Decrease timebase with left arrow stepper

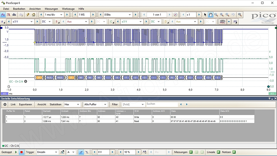(41, 15)
